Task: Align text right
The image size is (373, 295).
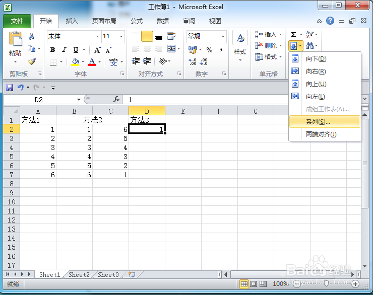Action: (x=159, y=49)
